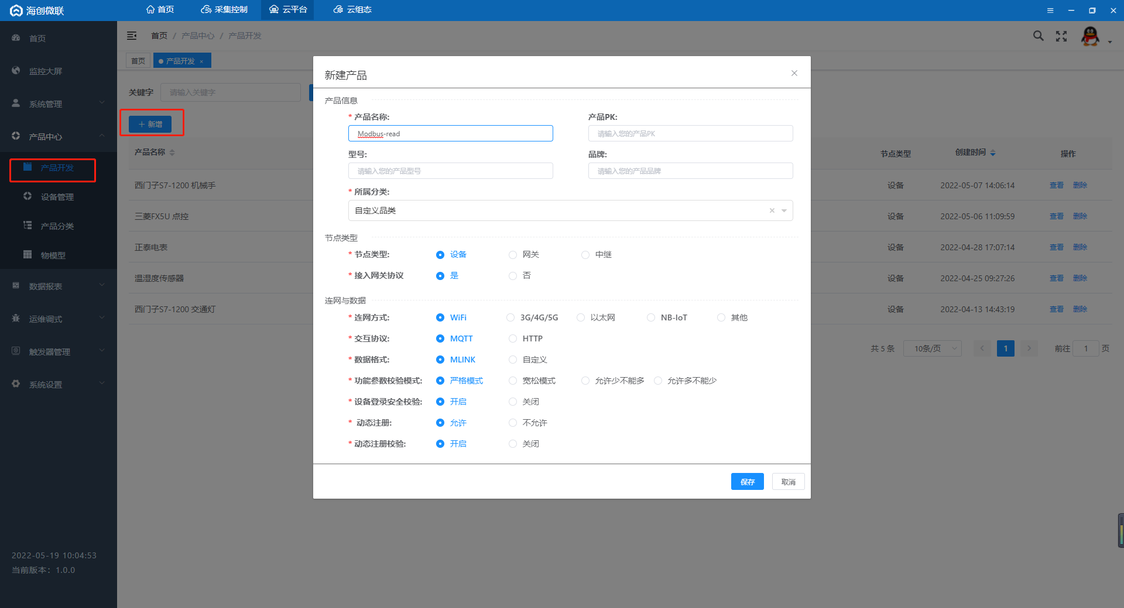1124x608 pixels.
Task: Collapse sidebar using the hamburger fold icon
Action: 132,36
